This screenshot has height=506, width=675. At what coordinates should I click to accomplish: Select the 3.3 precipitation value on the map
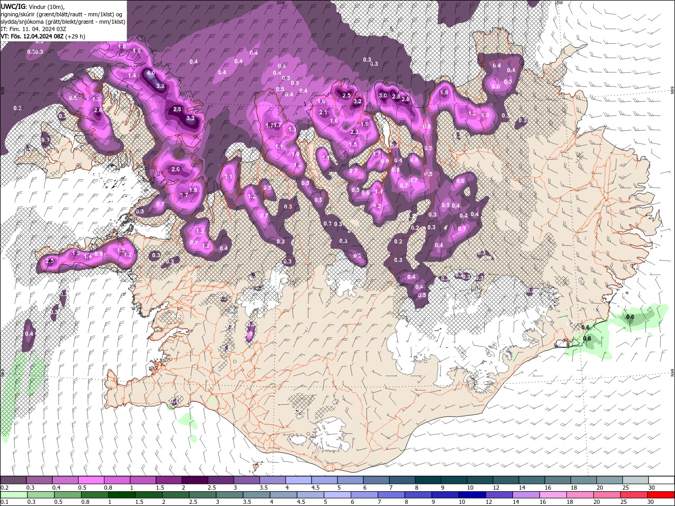point(190,119)
